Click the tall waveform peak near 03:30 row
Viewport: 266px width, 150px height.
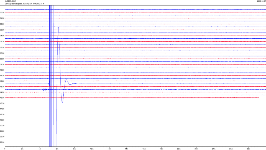coord(58,28)
